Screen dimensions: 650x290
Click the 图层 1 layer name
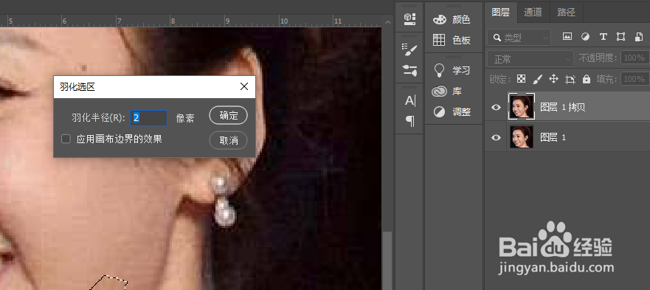(553, 137)
